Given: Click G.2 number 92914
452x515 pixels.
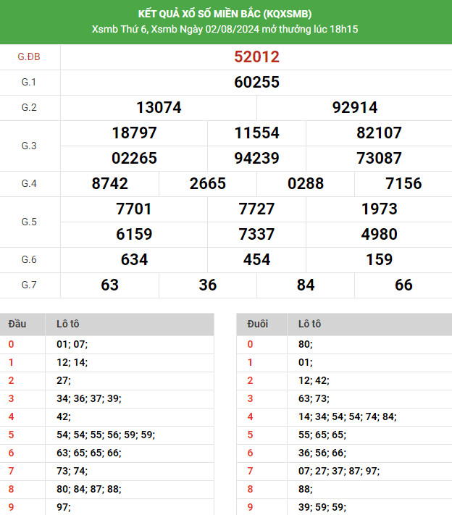Looking at the screenshot, I should coord(355,107).
